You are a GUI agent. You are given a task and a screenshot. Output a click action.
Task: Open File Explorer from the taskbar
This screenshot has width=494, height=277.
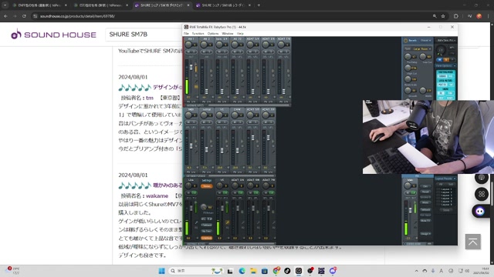pos(253,271)
